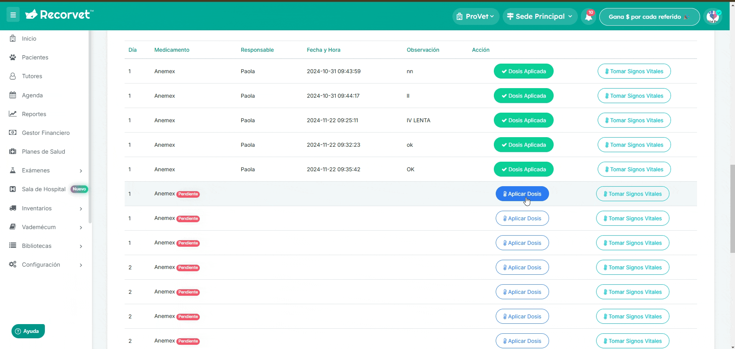The height and width of the screenshot is (349, 735).
Task: Click the Configuración gears icon
Action: [x=13, y=264]
